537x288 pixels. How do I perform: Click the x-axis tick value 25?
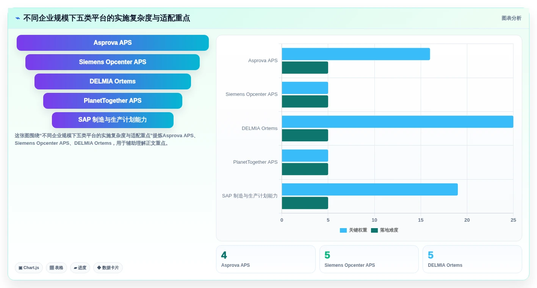tap(513, 220)
